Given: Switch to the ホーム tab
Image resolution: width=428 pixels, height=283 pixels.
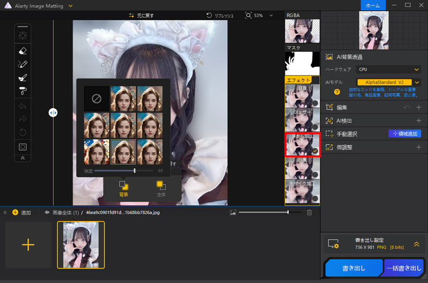Looking at the screenshot, I should [372, 5].
